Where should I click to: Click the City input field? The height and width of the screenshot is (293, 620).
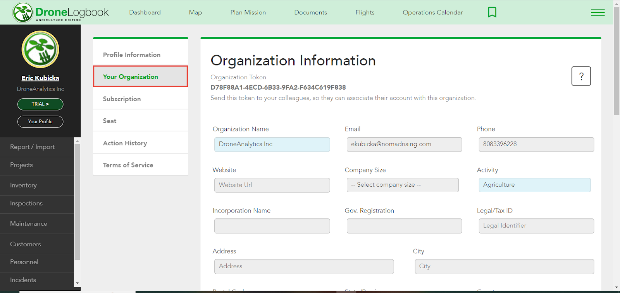(x=504, y=266)
